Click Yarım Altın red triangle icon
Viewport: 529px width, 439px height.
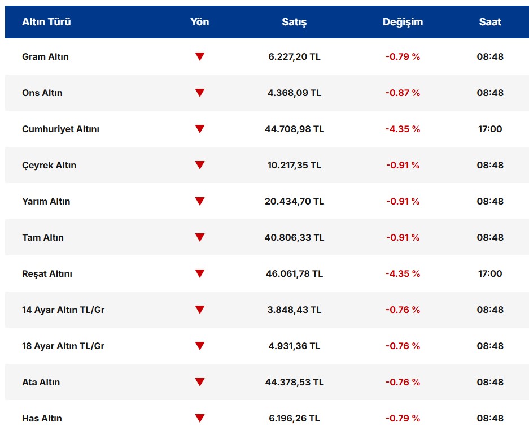coord(199,201)
